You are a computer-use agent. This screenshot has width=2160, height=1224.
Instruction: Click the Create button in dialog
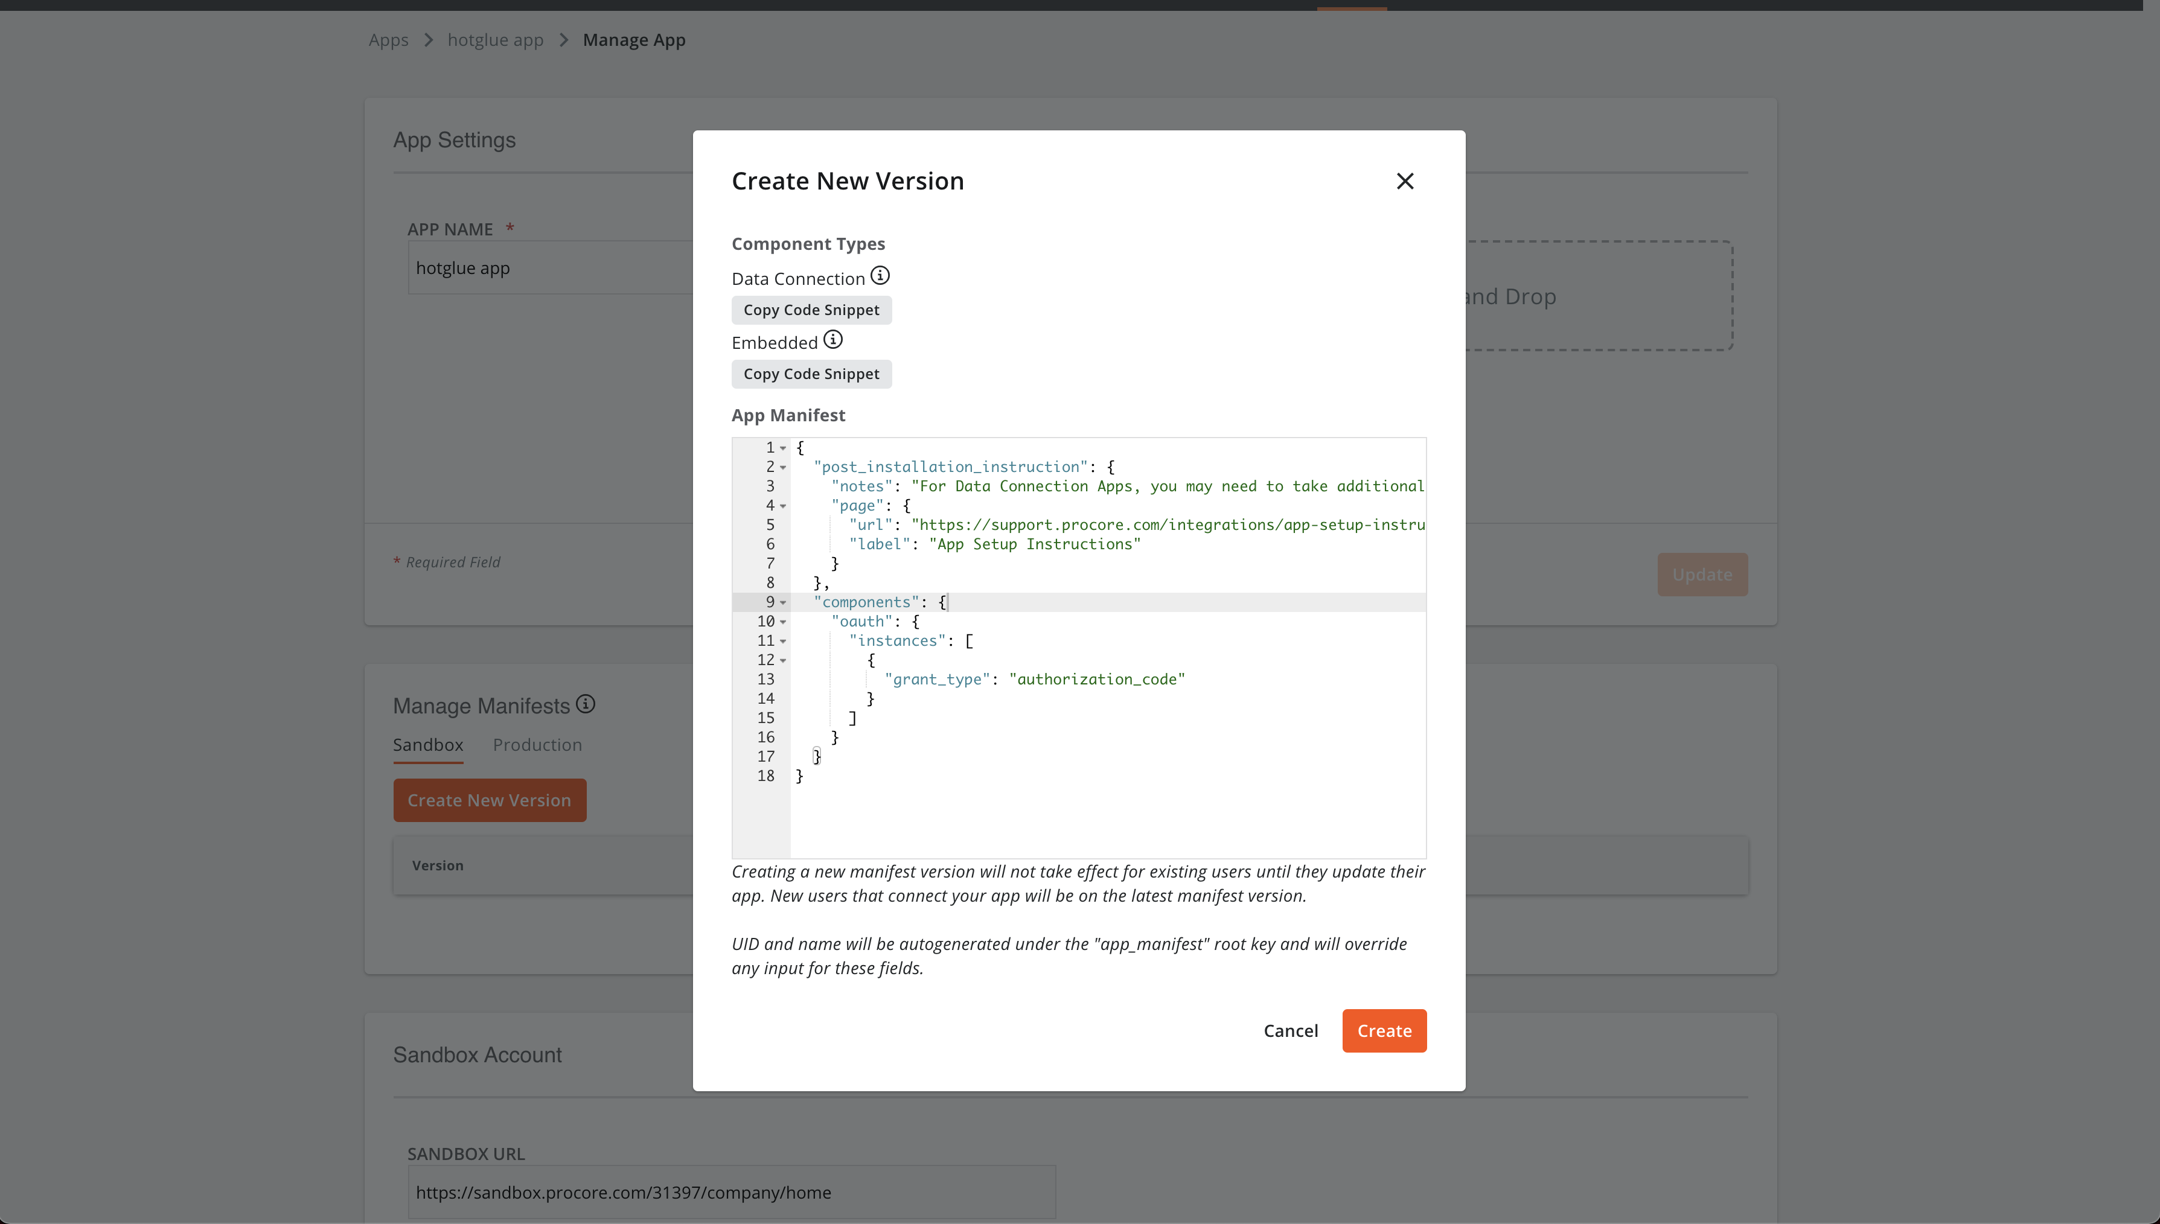click(x=1384, y=1031)
